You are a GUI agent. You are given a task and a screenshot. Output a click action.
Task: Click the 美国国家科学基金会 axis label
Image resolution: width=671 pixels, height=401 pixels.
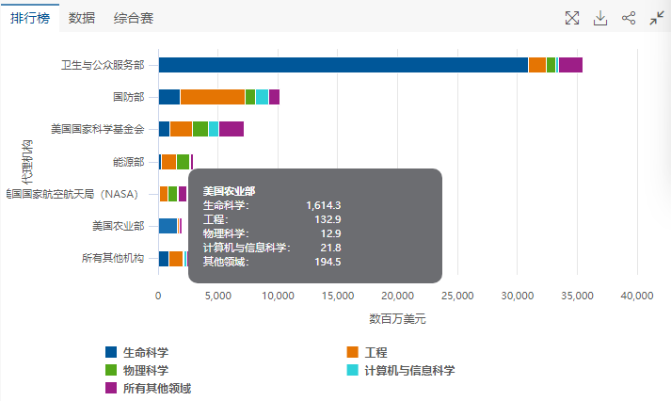coord(98,129)
